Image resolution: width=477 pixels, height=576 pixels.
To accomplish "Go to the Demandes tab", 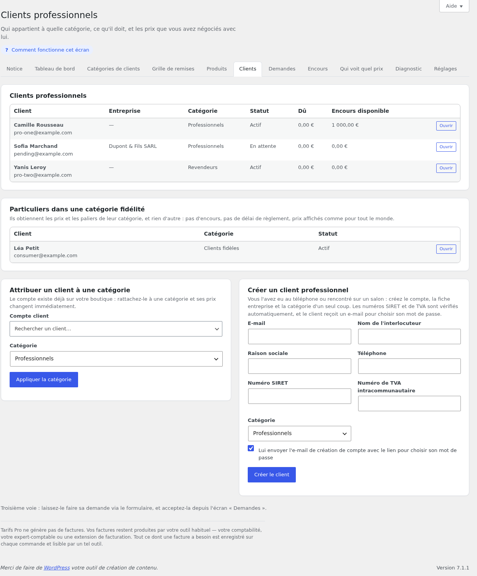I will click(x=282, y=69).
